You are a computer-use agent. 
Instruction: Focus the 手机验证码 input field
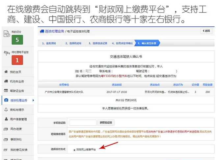click(x=83, y=123)
